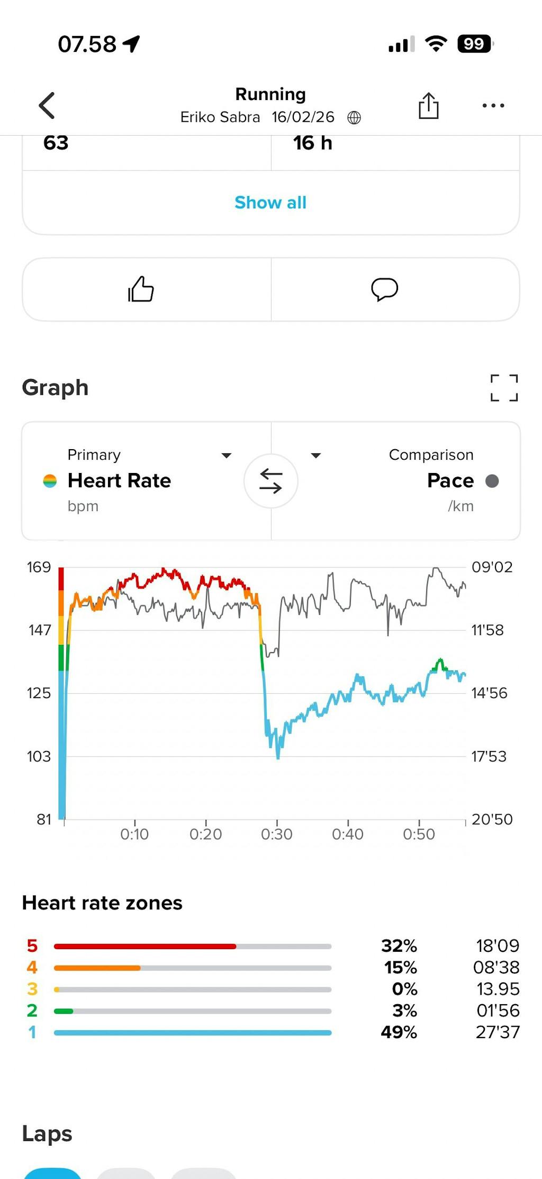
Task: Select heart rate zone 1 blue bar
Action: [192, 1033]
